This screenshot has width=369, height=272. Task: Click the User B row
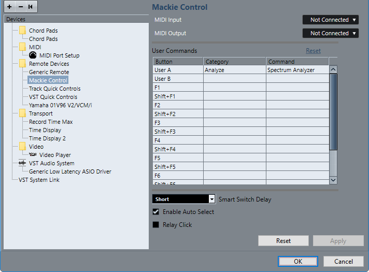click(x=241, y=79)
